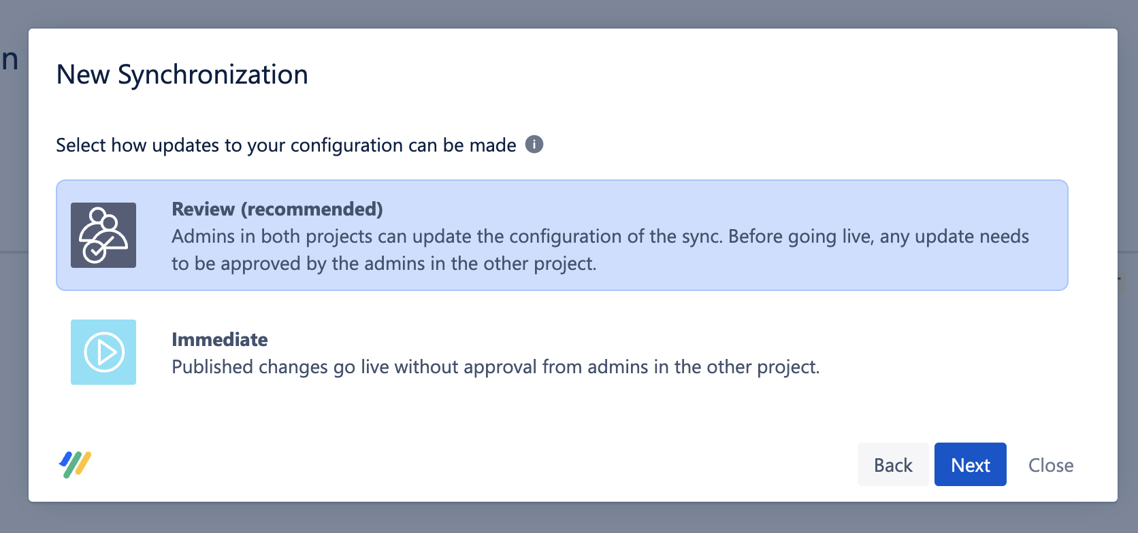
Task: Select the play button inside the cyan square
Action: tap(103, 351)
